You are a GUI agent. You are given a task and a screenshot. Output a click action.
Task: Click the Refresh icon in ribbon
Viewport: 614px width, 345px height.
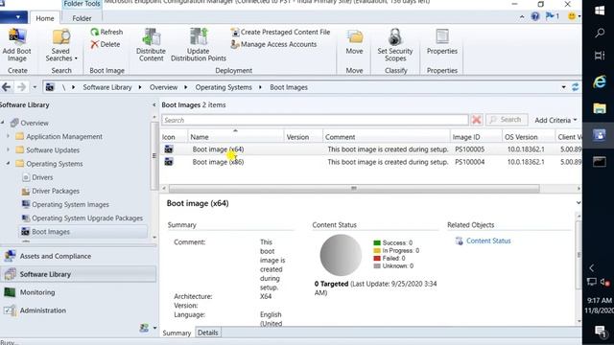(x=94, y=32)
